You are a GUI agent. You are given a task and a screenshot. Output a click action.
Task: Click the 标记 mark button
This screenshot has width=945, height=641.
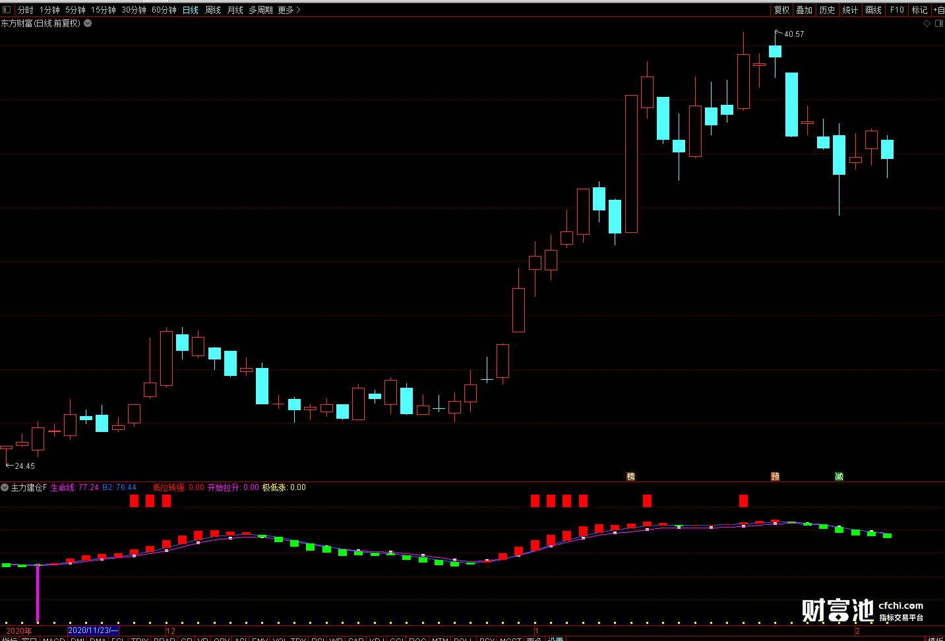pyautogui.click(x=920, y=10)
